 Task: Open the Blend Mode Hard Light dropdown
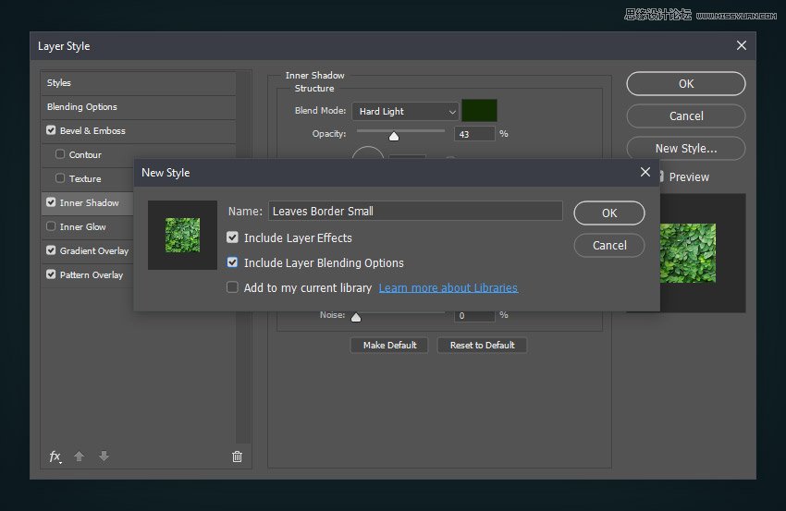[405, 111]
